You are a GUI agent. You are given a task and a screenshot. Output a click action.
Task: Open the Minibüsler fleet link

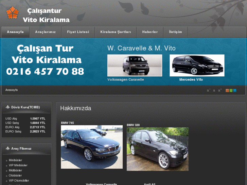tap(15, 160)
